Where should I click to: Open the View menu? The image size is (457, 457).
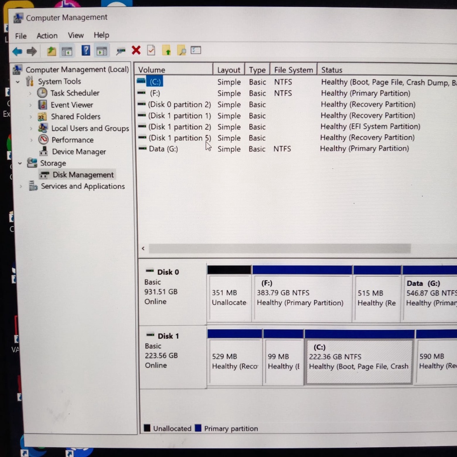click(75, 35)
